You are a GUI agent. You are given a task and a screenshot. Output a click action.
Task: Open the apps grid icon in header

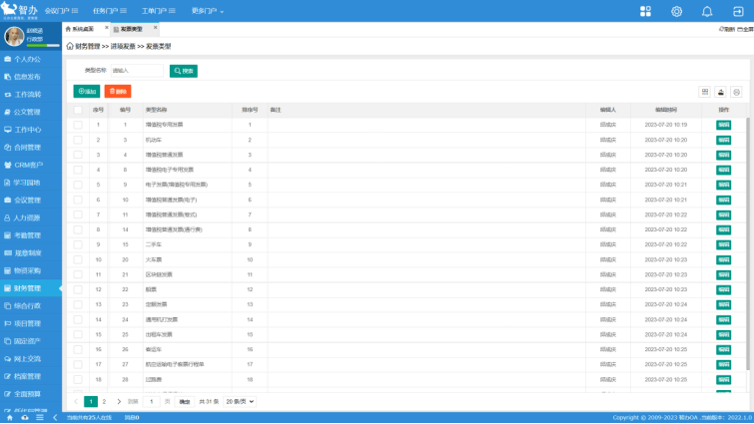pyautogui.click(x=645, y=11)
